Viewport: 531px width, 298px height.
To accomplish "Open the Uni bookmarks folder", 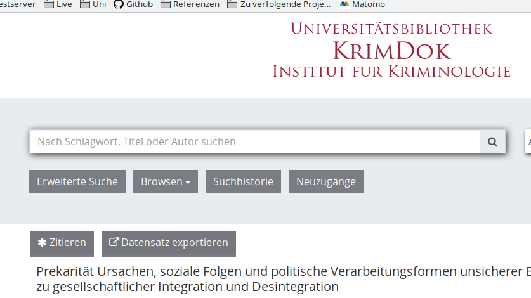I will coord(93,4).
